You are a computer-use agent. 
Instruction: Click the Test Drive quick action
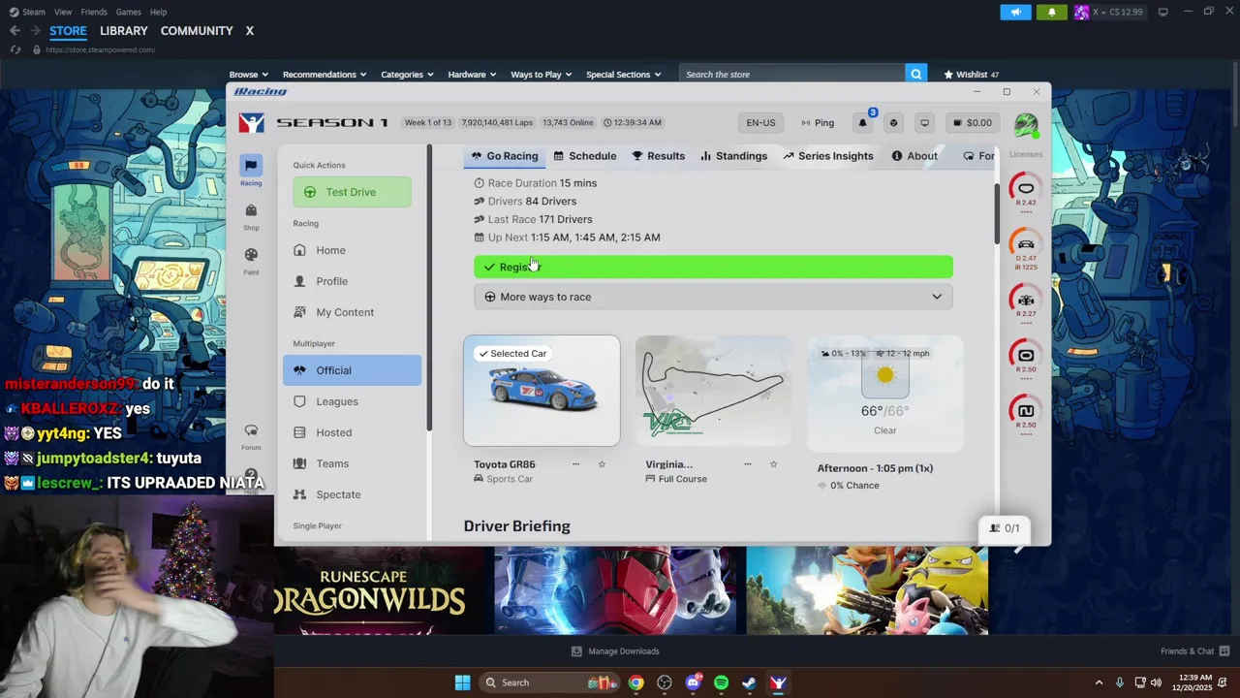coord(352,192)
